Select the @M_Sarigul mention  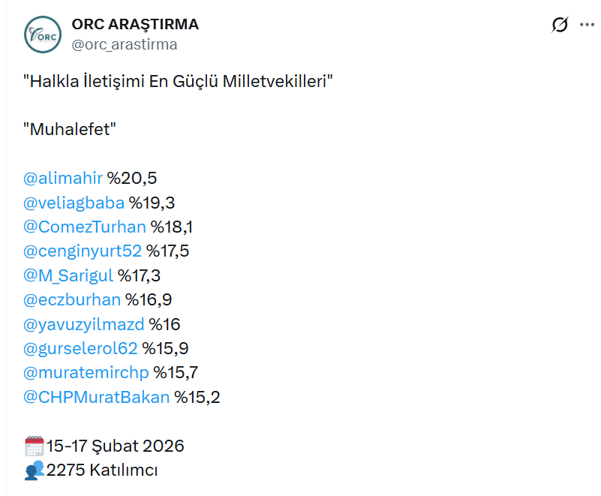(68, 275)
